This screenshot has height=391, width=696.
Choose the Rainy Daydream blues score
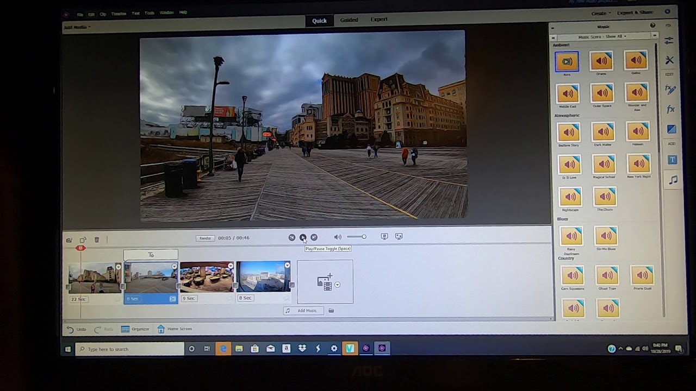[571, 236]
